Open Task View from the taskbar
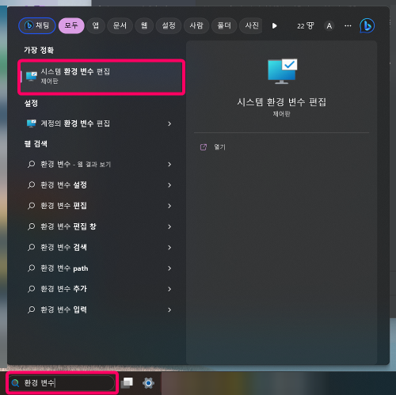 click(x=127, y=383)
